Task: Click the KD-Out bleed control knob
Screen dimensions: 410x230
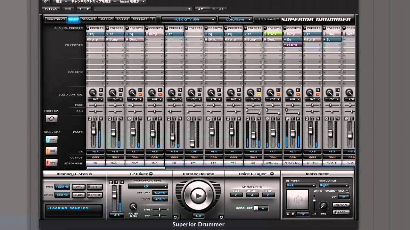Action: [x=112, y=93]
